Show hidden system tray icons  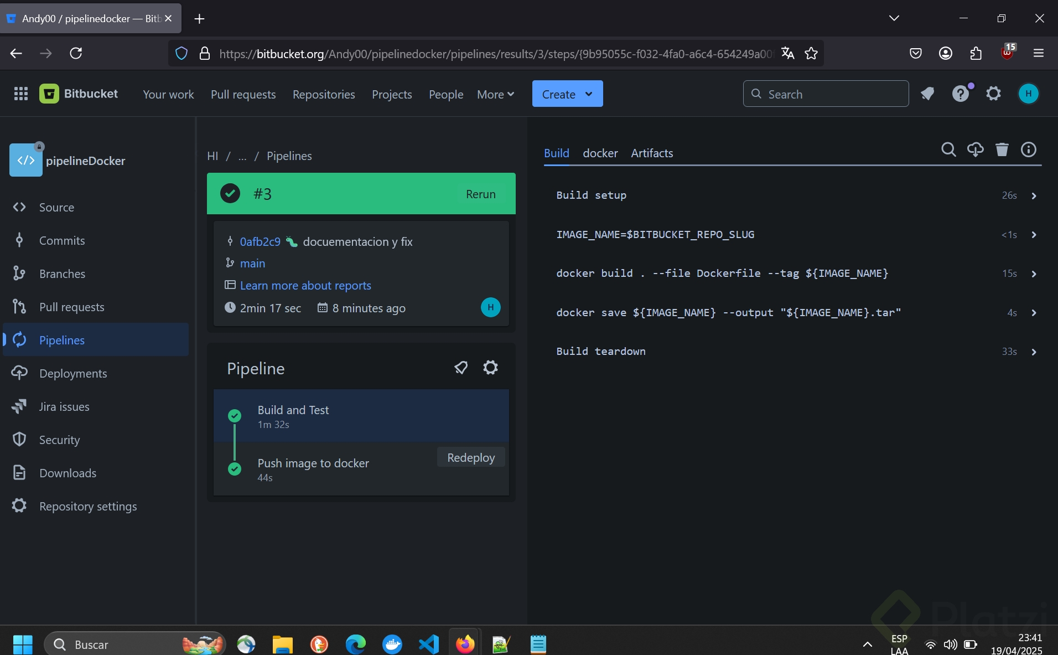[868, 644]
